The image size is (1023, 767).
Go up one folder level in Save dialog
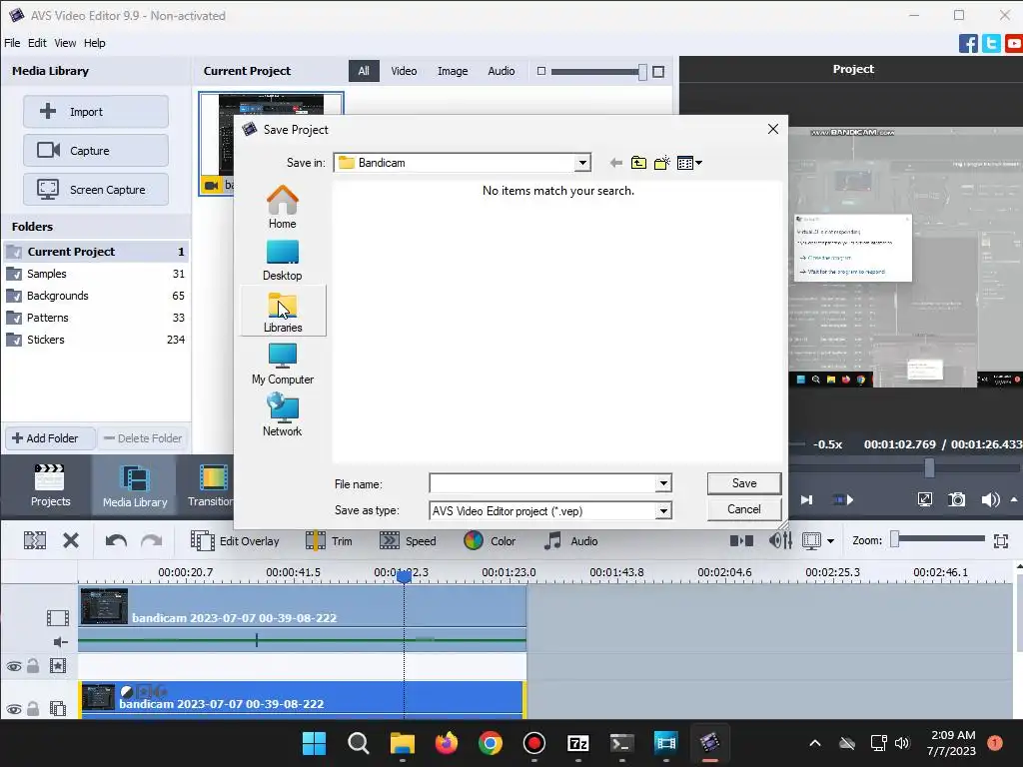(638, 163)
